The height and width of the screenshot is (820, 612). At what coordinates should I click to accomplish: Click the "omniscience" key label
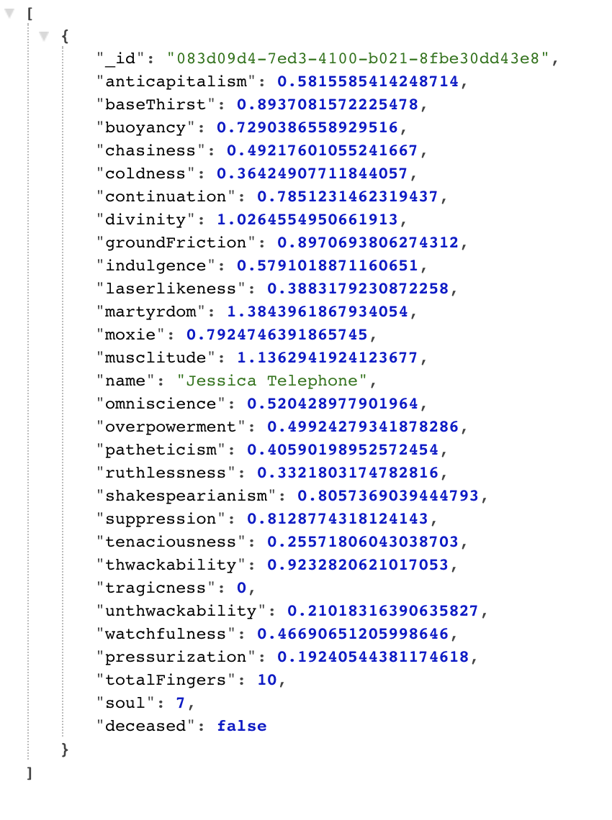(161, 404)
